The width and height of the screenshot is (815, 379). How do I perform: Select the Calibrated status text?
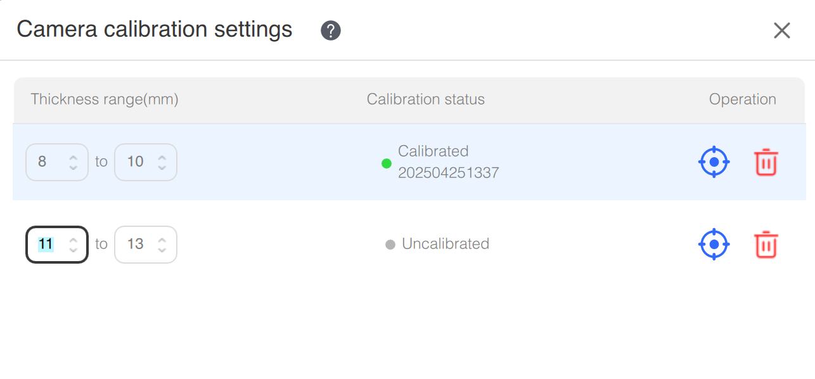[433, 151]
